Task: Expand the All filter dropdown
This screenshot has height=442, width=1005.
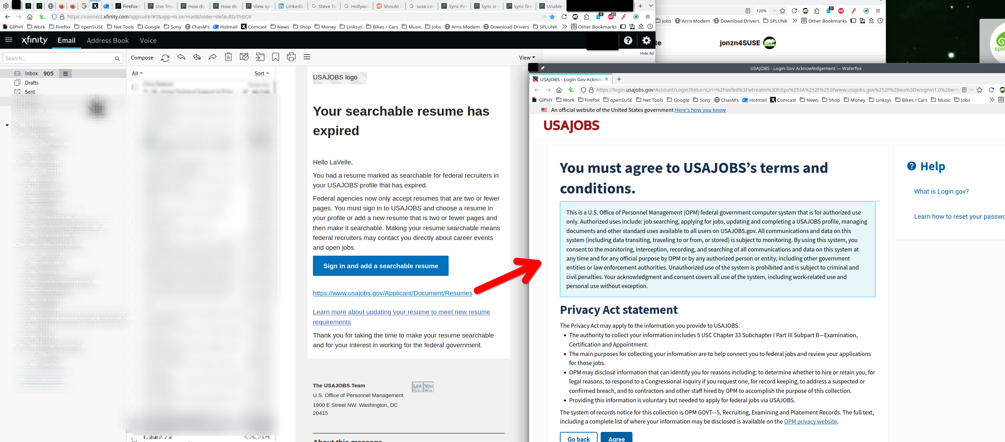Action: [137, 73]
